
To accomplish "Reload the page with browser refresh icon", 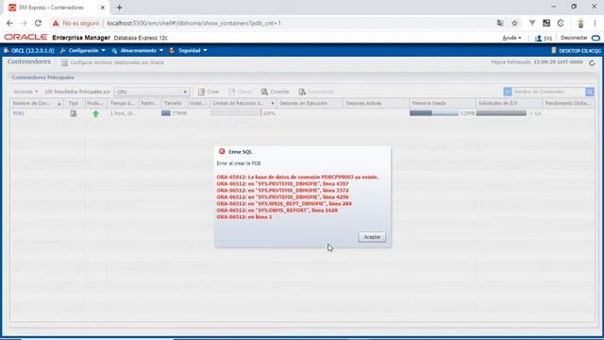I will coord(38,23).
